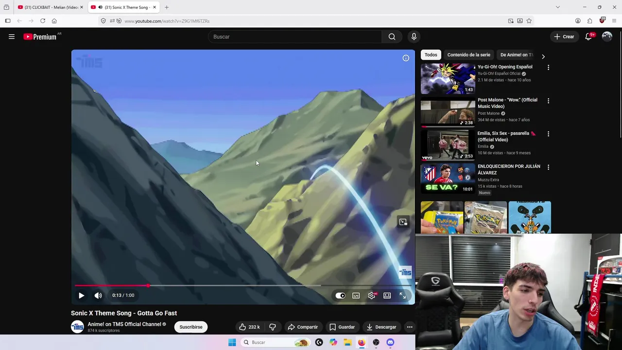This screenshot has height=350, width=622.
Task: Like the video with thumbs up
Action: [x=249, y=327]
